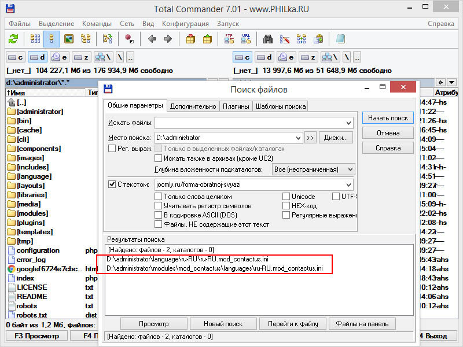
Task: Open the Файлы menu
Action: [20, 24]
